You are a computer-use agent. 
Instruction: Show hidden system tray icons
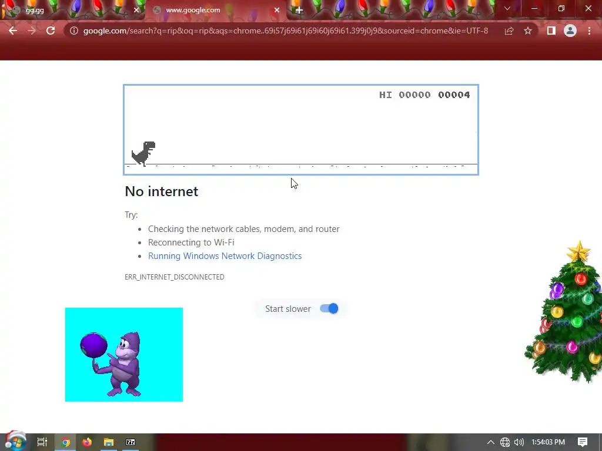coord(491,442)
